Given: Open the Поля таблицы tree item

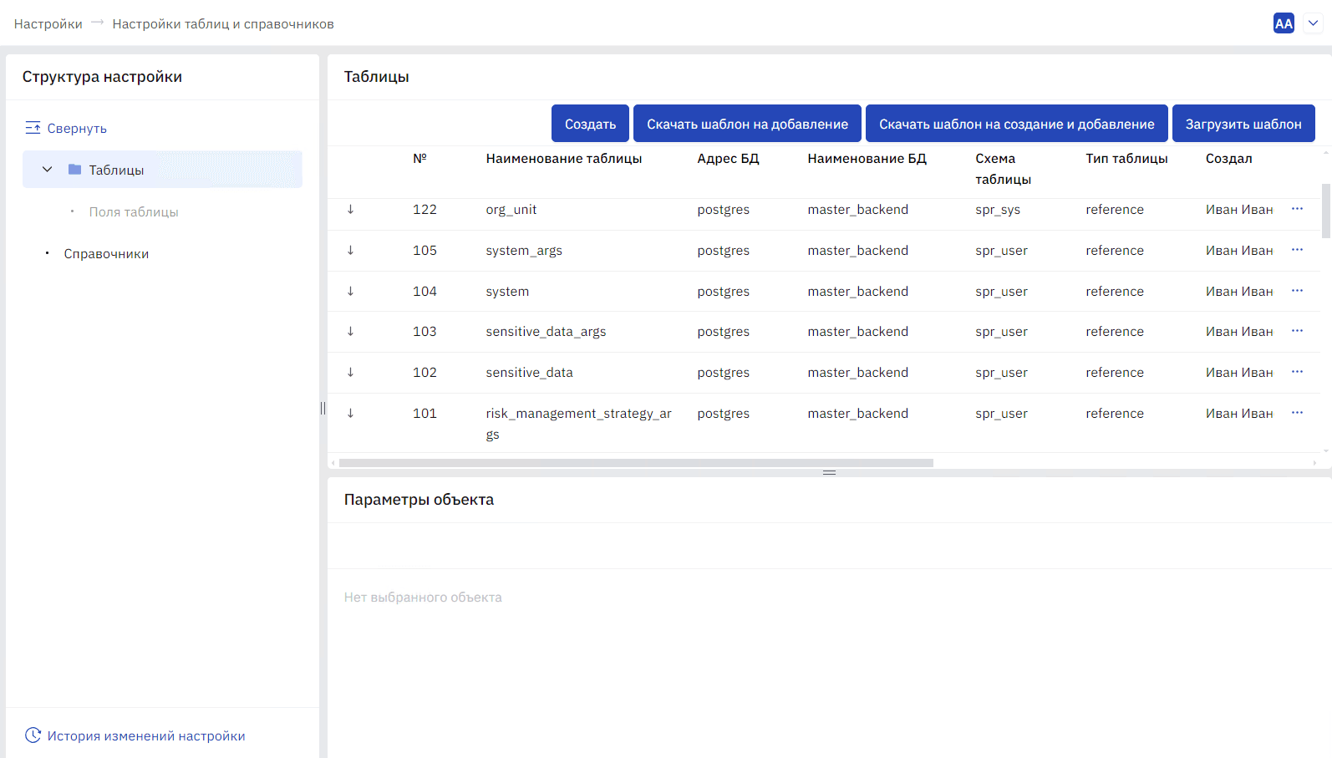Looking at the screenshot, I should click(134, 212).
